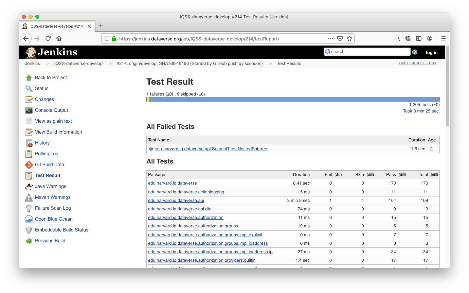Click the Test Results breadcrumb

tap(289, 64)
